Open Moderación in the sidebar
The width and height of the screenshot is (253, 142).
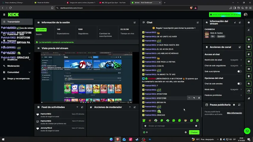pos(17,66)
